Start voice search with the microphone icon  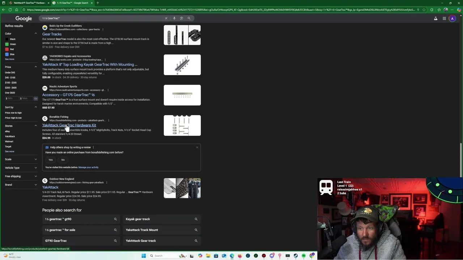coord(174,18)
